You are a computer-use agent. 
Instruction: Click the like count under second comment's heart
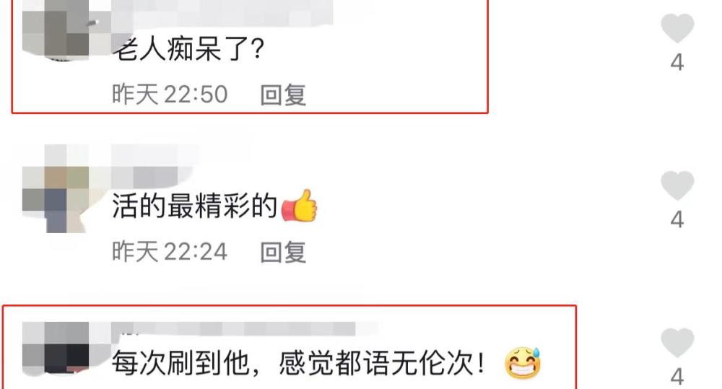click(677, 219)
